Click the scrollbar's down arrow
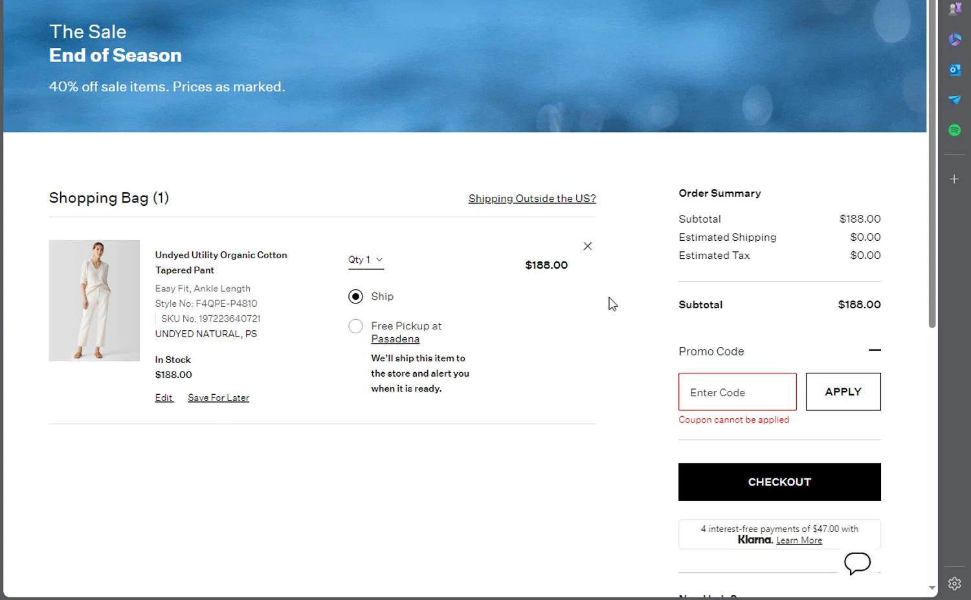The height and width of the screenshot is (600, 971). (932, 588)
